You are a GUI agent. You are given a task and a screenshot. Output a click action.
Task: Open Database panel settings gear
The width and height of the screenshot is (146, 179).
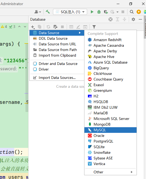[133, 19]
